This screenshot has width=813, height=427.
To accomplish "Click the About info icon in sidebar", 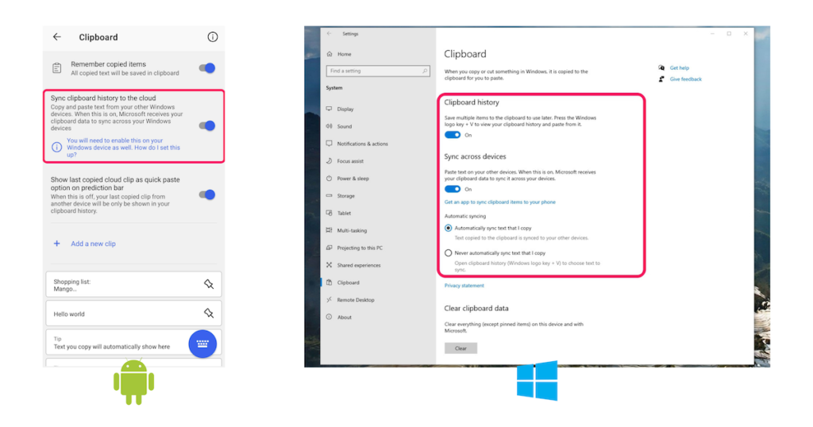I will point(329,317).
